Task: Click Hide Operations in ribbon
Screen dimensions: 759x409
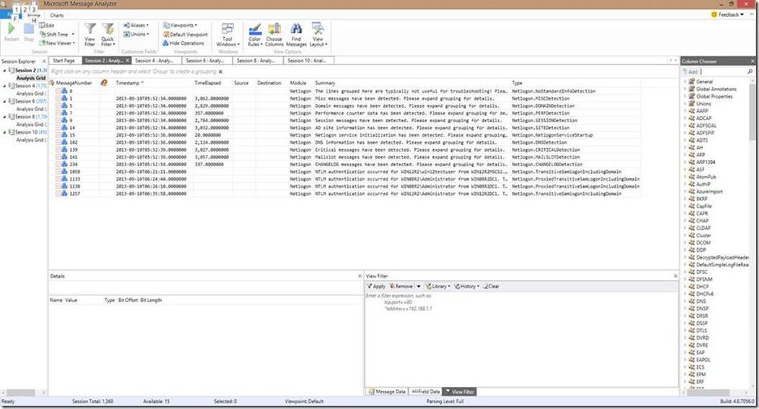Action: (x=183, y=43)
